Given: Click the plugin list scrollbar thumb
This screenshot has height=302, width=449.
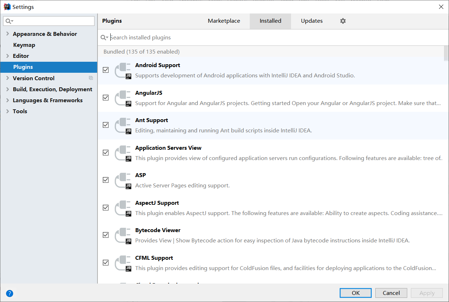Looking at the screenshot, I should point(446,53).
